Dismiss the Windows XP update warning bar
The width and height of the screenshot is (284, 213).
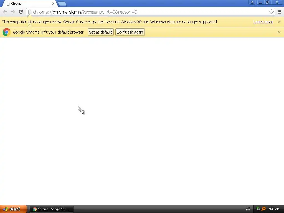click(279, 22)
